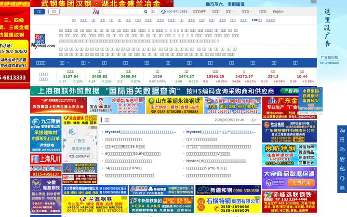Select index value 324.3
The width and height of the screenshot is (347, 217).
273,76
